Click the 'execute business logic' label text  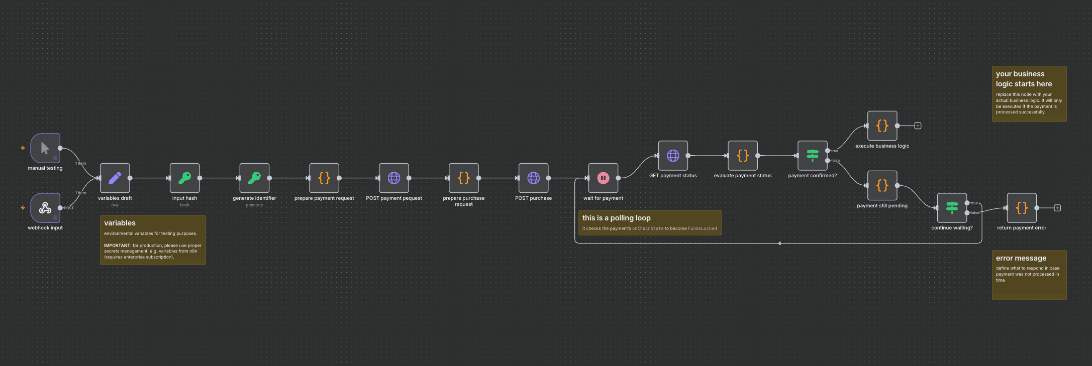coord(882,146)
